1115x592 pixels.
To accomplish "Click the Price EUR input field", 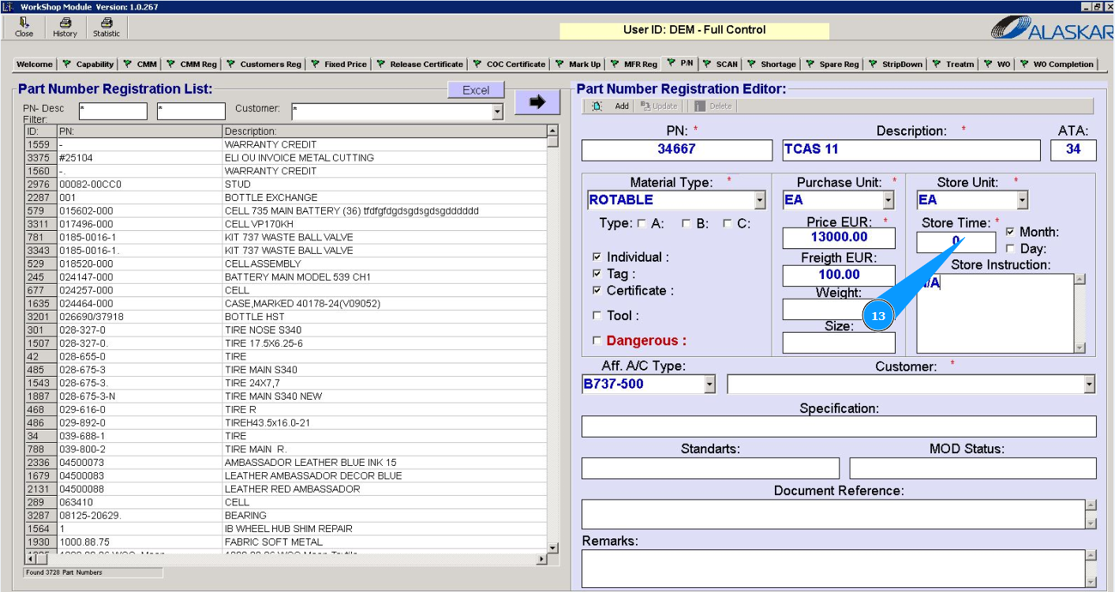I will pyautogui.click(x=839, y=237).
